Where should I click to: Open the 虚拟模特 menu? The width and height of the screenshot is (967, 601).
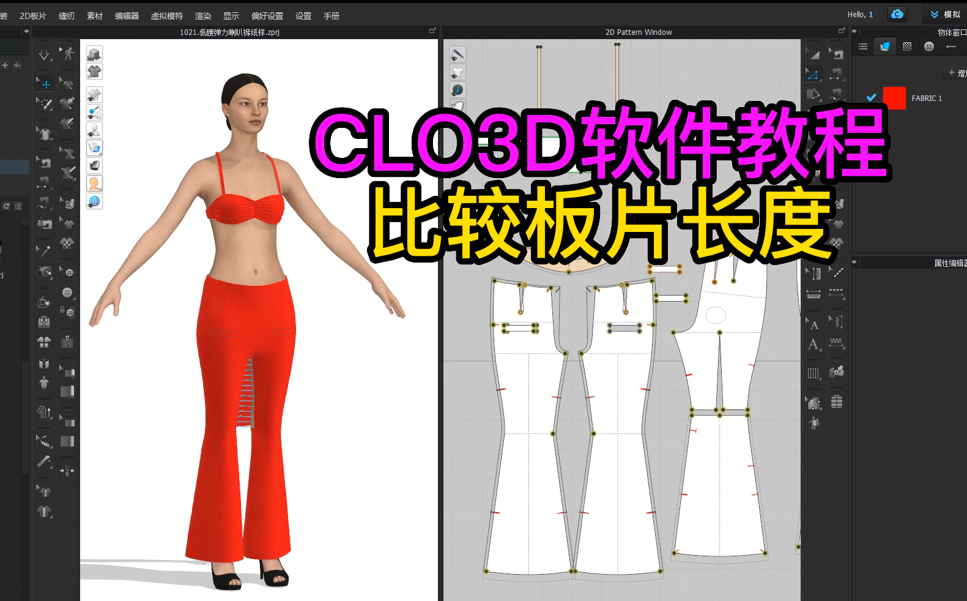coord(166,16)
